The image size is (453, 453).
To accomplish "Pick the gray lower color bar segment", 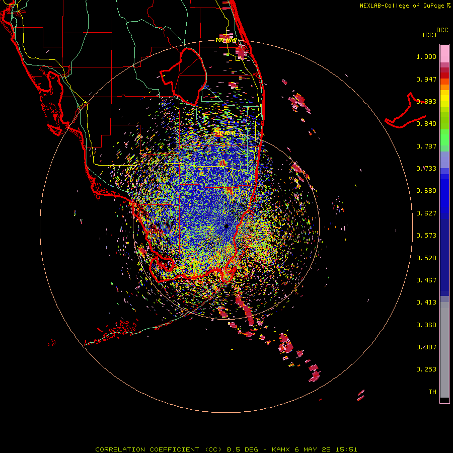I will point(444,350).
